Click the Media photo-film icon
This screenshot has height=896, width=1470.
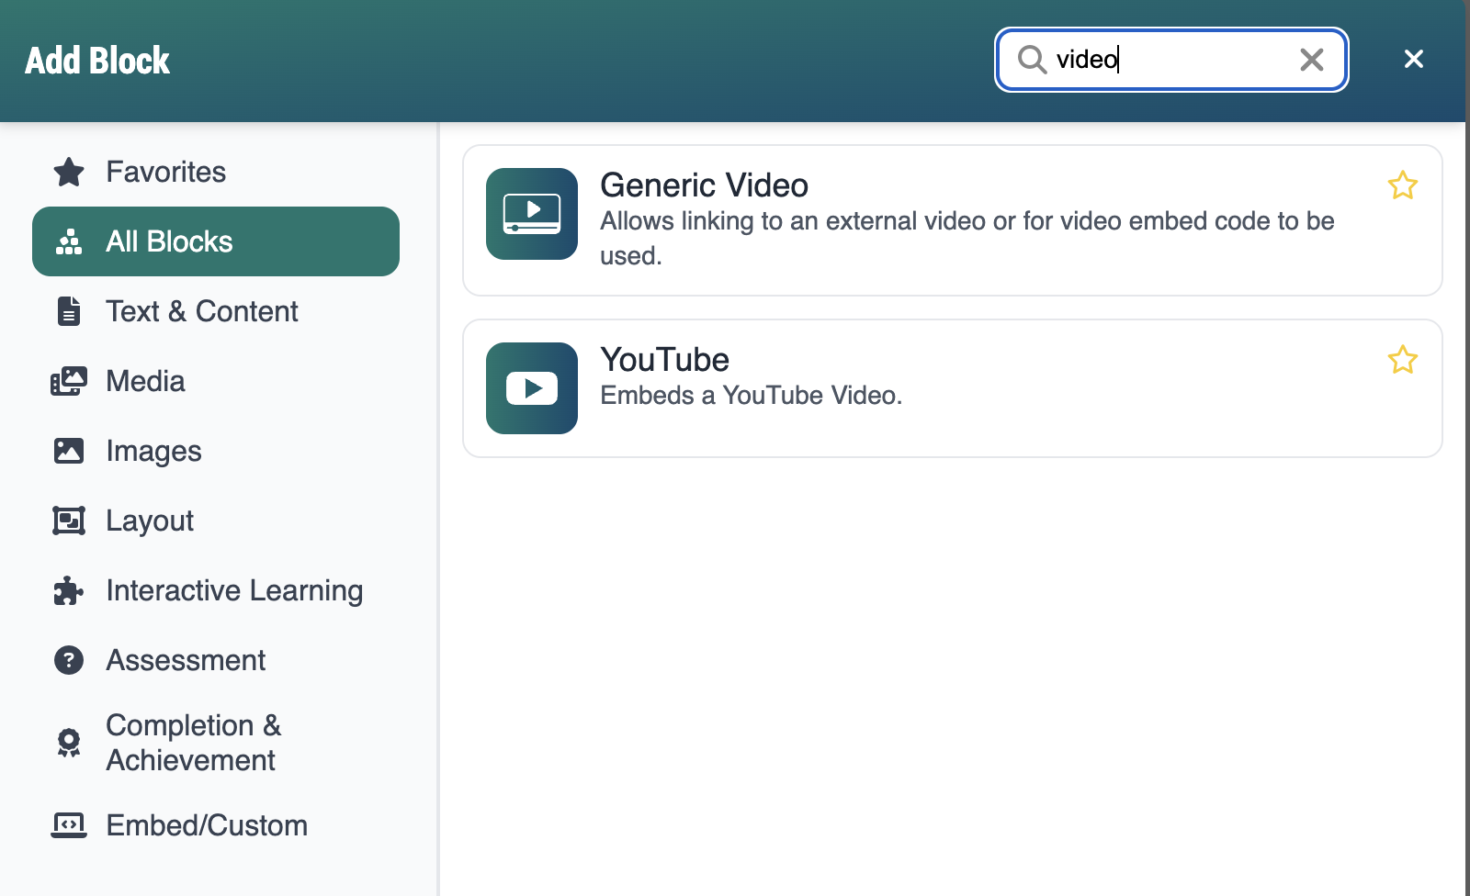coord(69,381)
